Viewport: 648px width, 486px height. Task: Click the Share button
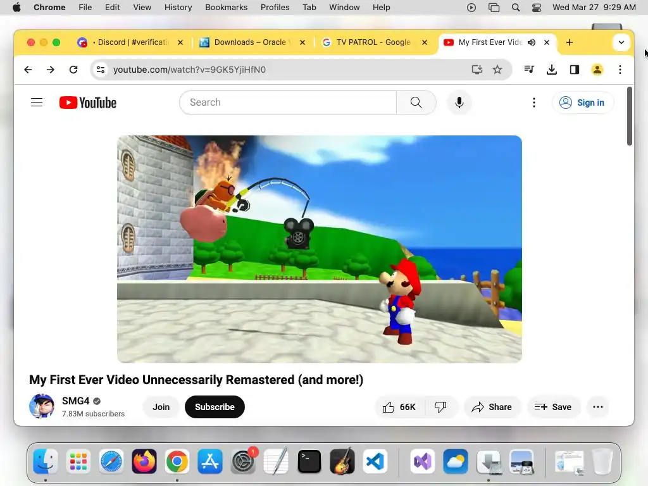pyautogui.click(x=492, y=407)
